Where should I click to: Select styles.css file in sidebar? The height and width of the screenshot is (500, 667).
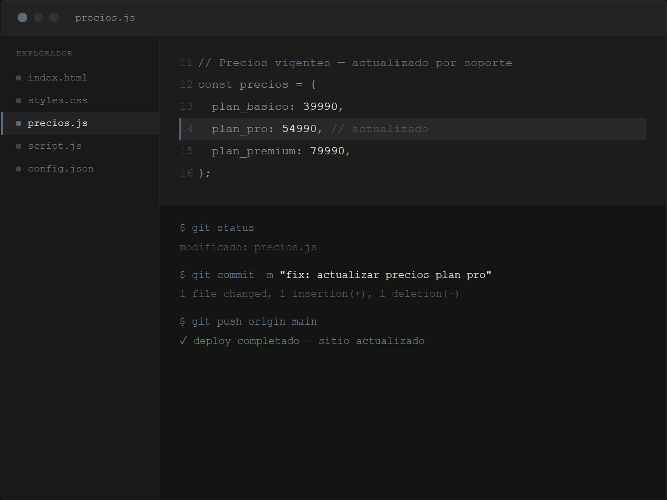80,100
